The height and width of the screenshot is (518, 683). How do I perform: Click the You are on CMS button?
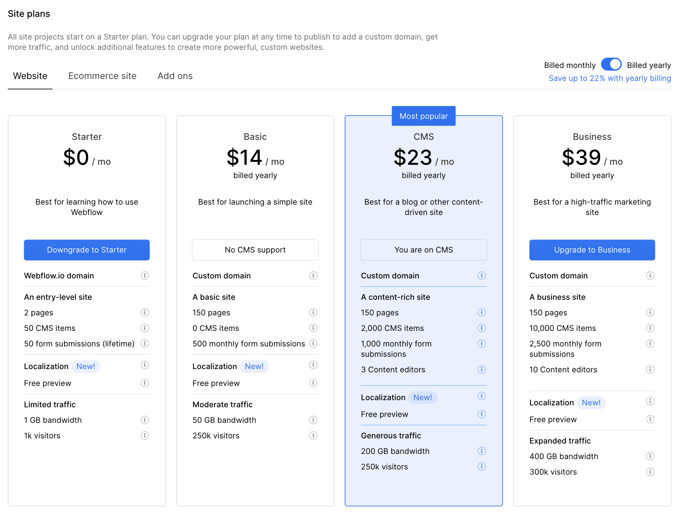point(424,250)
